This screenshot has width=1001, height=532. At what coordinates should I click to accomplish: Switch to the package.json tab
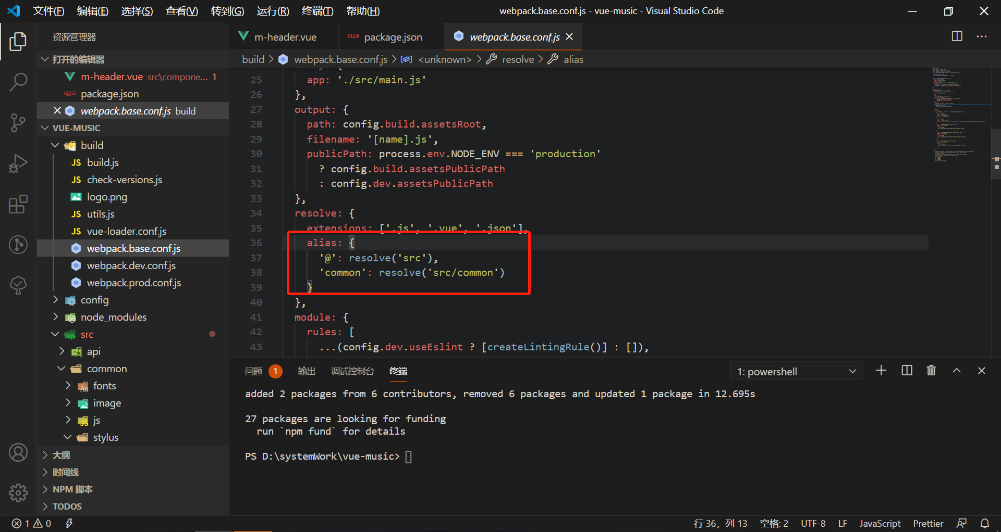[391, 37]
